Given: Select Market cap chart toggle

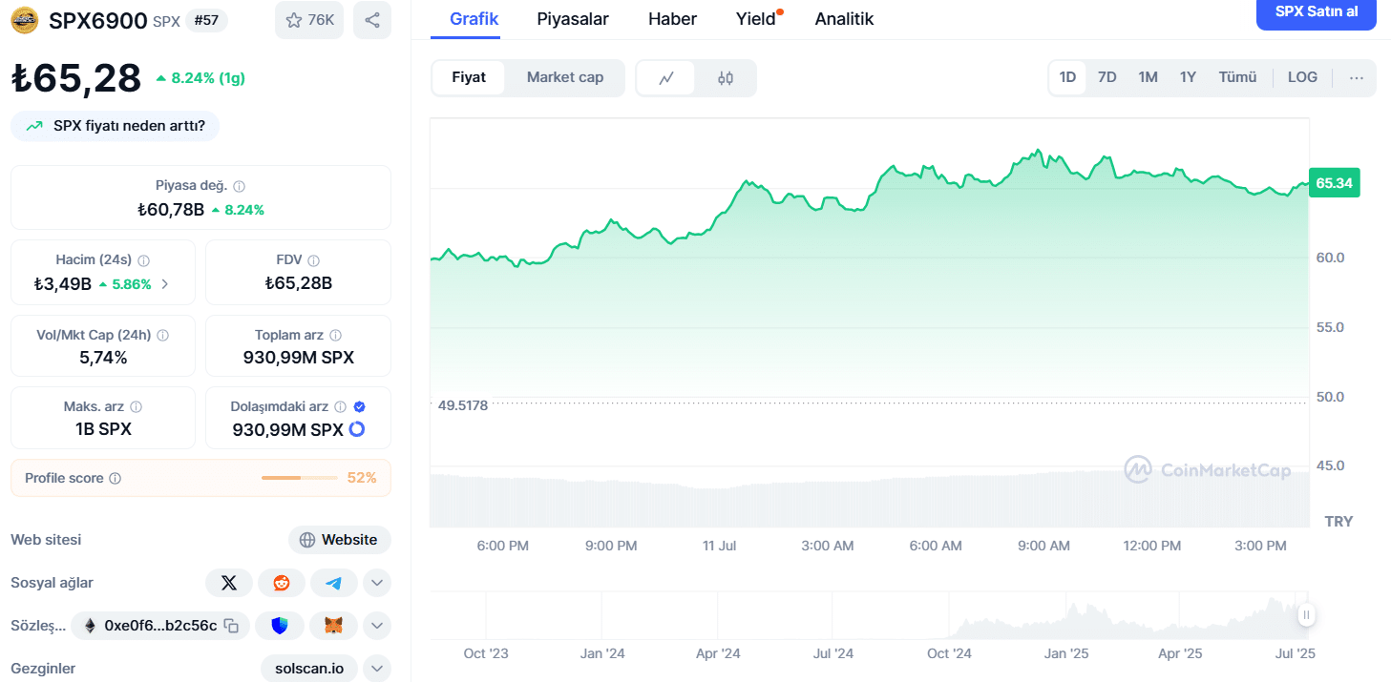Looking at the screenshot, I should [565, 78].
